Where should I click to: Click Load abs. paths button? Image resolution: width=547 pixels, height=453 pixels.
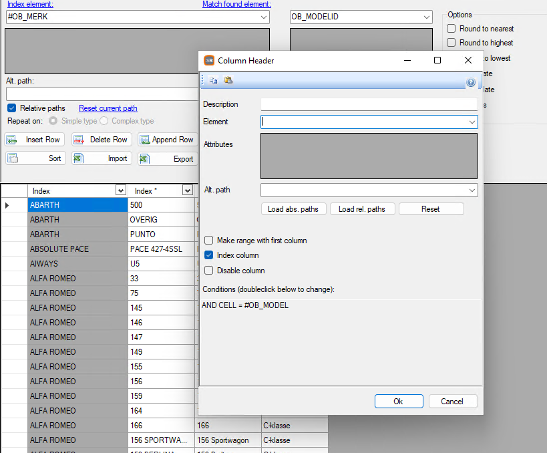coord(293,209)
